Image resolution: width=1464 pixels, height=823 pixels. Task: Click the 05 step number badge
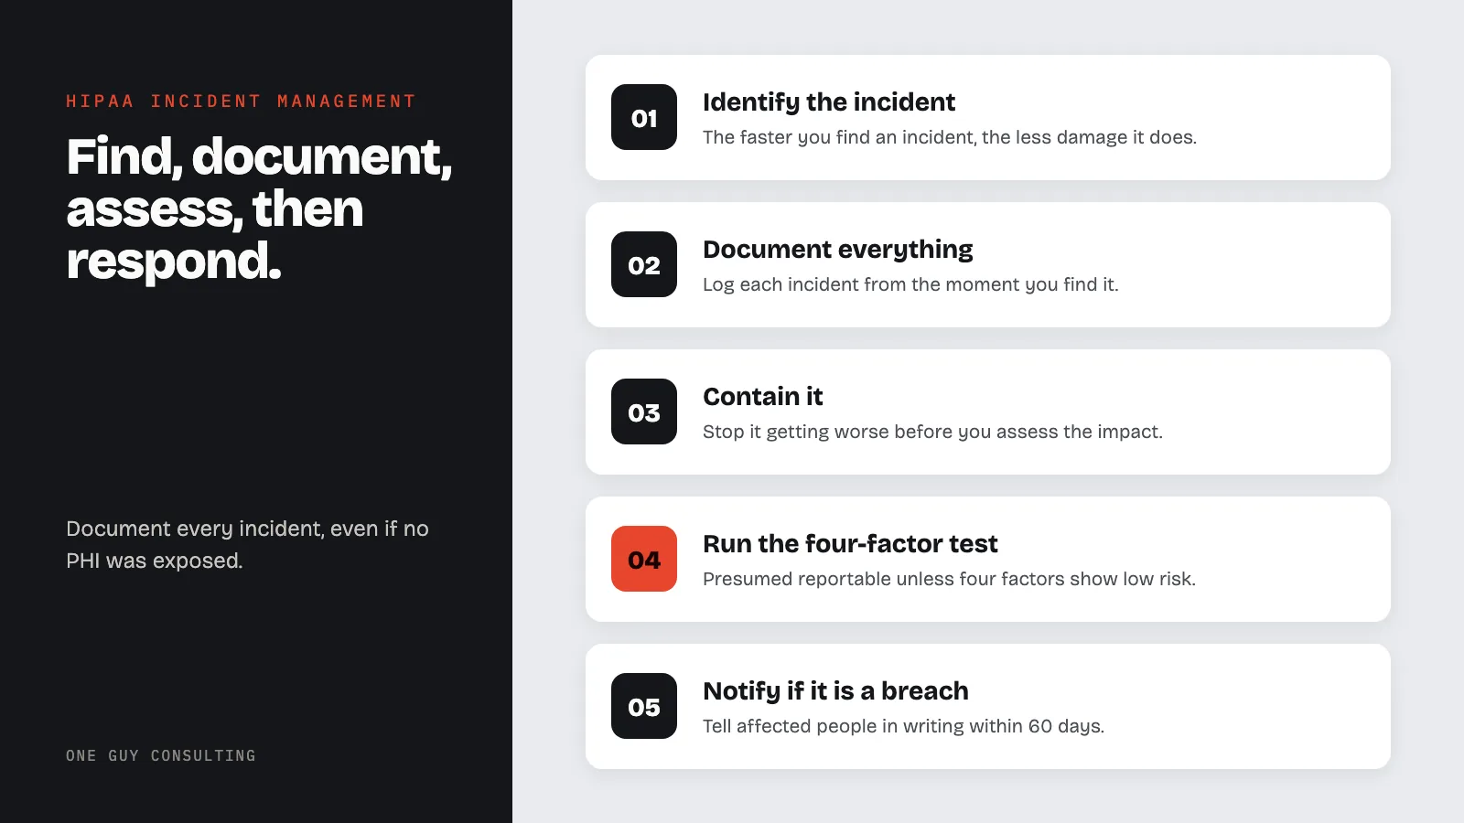pos(644,706)
